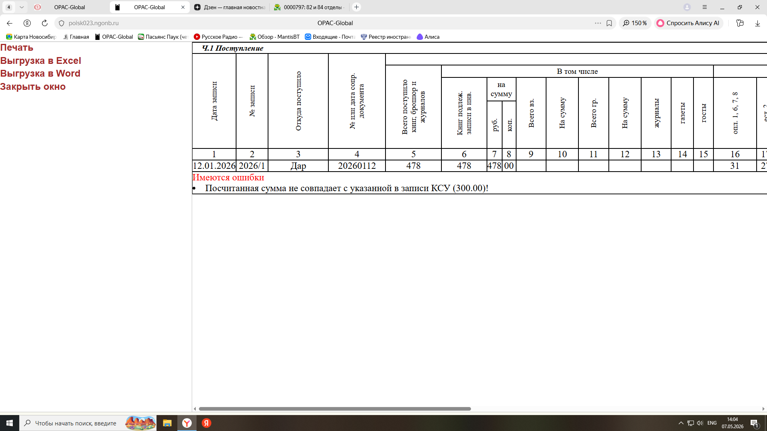Open the browser hamburger menu
767x431 pixels.
705,7
